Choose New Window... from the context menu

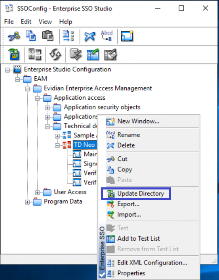152,121
